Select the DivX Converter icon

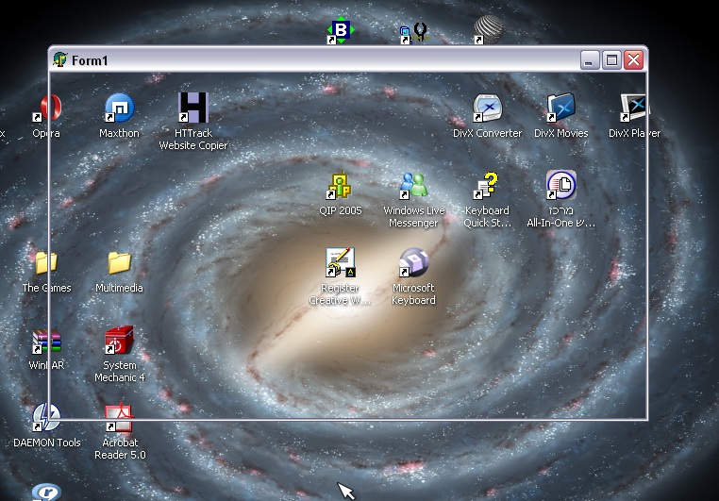coord(487,109)
